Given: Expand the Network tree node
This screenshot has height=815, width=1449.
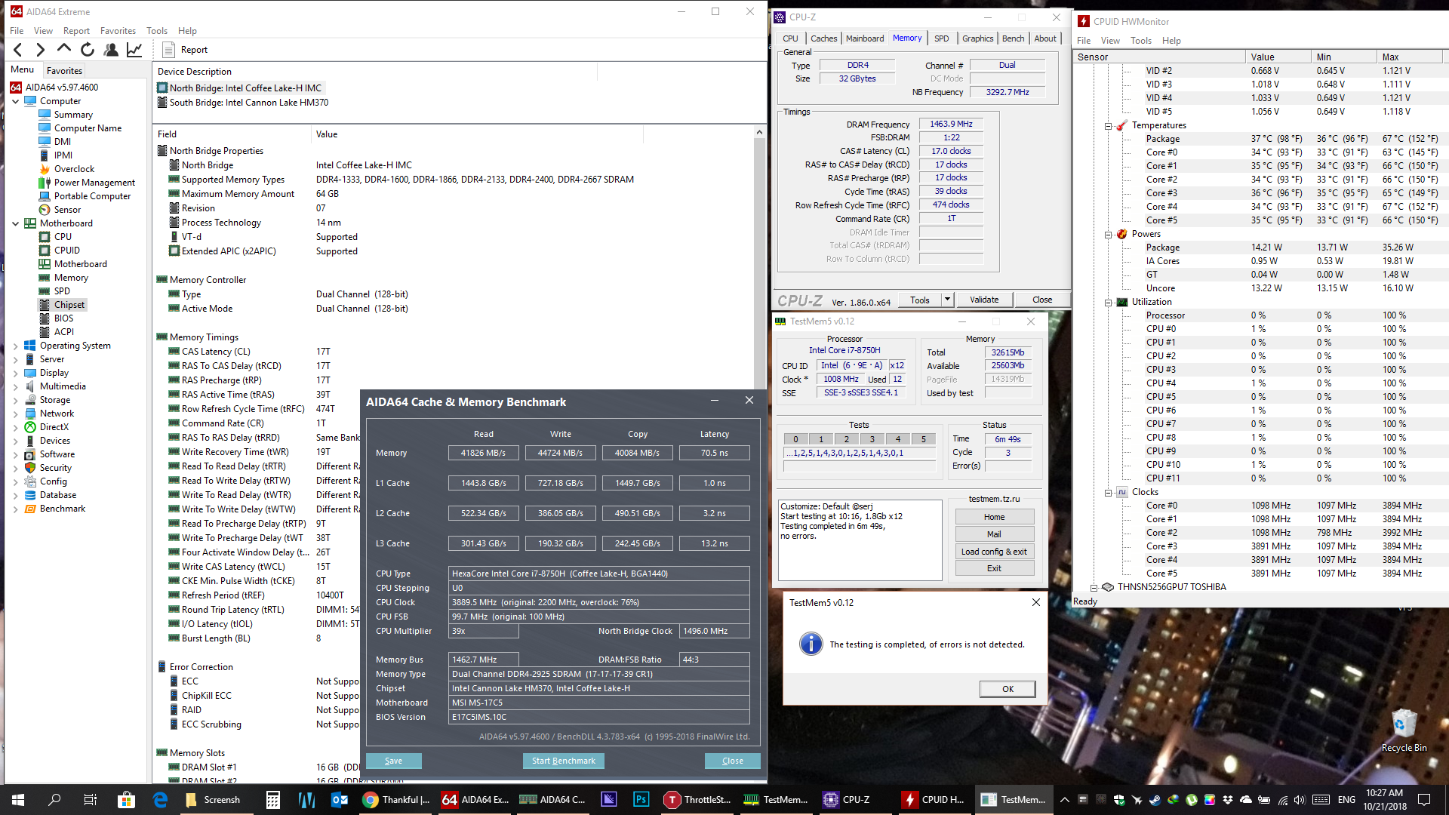Looking at the screenshot, I should [x=15, y=414].
